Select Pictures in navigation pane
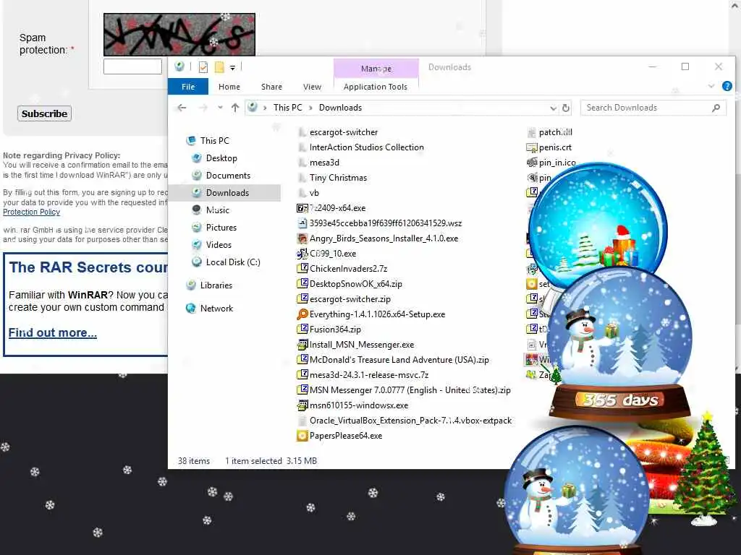Viewport: 741px width, 555px height. coord(221,228)
